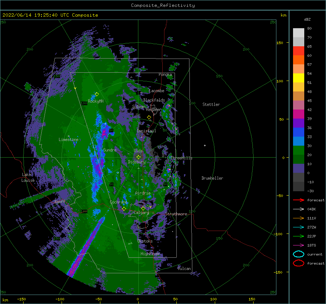Image resolution: width=326 pixels, height=304 pixels.
Task: Click the Ponoka label
Action: pos(165,74)
